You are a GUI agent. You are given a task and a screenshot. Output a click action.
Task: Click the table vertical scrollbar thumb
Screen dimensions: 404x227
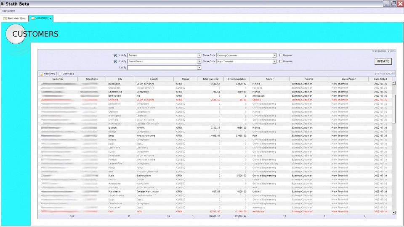click(394, 109)
